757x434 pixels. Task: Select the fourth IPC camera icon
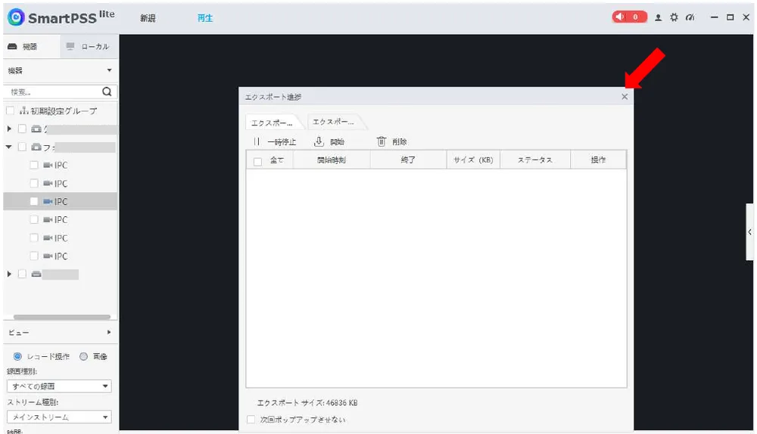(48, 219)
